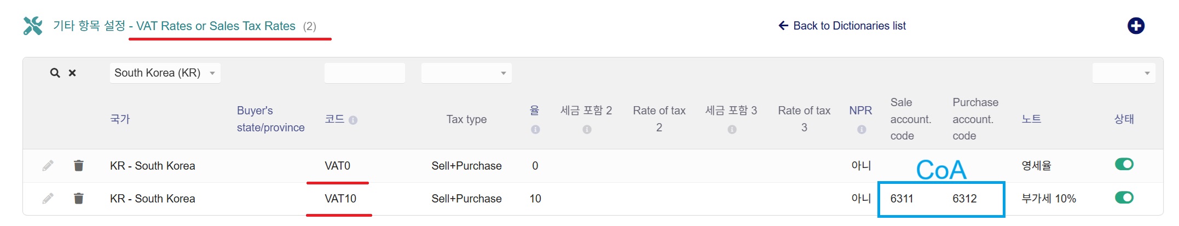
Task: Delete the VAT10 row with trash icon
Action: (79, 198)
